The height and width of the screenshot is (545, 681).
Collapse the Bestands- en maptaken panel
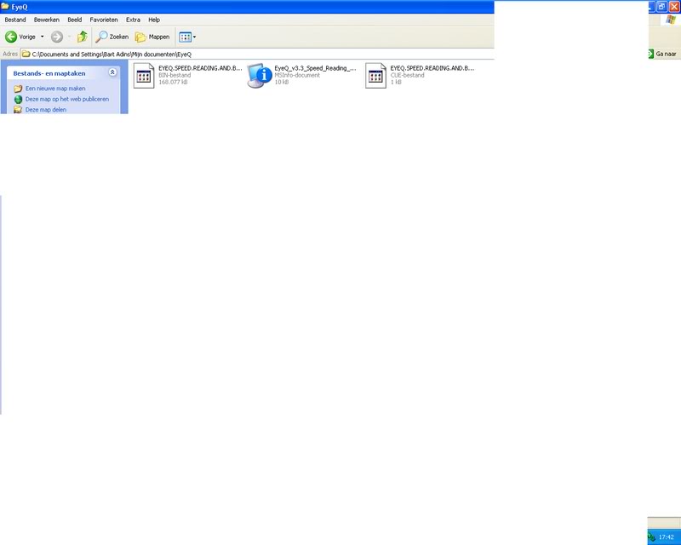coord(112,73)
